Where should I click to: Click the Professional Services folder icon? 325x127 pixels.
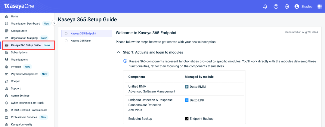pos(6,117)
